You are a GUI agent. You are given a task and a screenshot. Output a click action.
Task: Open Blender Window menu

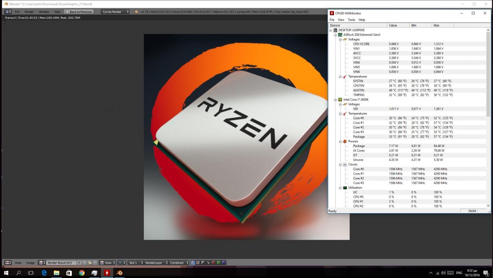click(44, 11)
